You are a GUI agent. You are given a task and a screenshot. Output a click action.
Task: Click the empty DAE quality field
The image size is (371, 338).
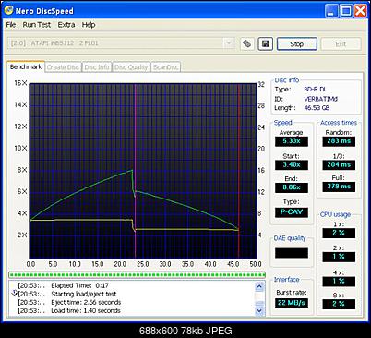(x=292, y=253)
